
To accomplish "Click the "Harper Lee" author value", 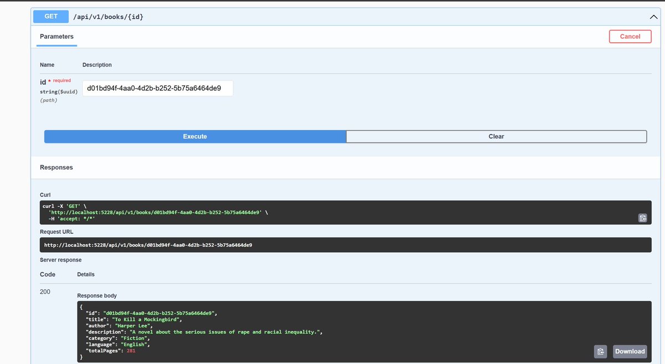I will pyautogui.click(x=131, y=326).
